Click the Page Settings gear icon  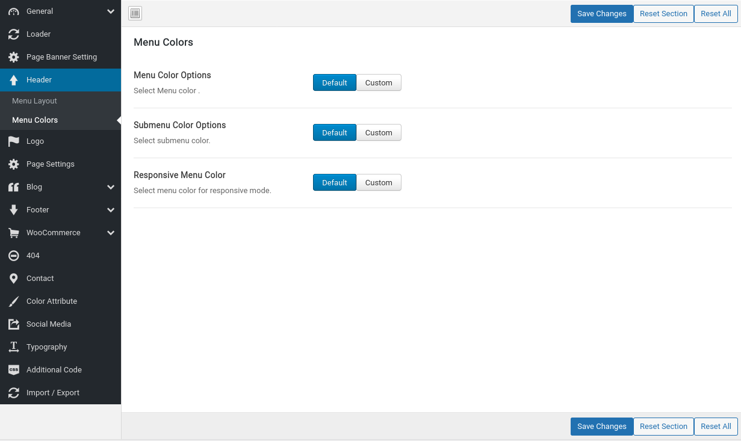pyautogui.click(x=14, y=164)
